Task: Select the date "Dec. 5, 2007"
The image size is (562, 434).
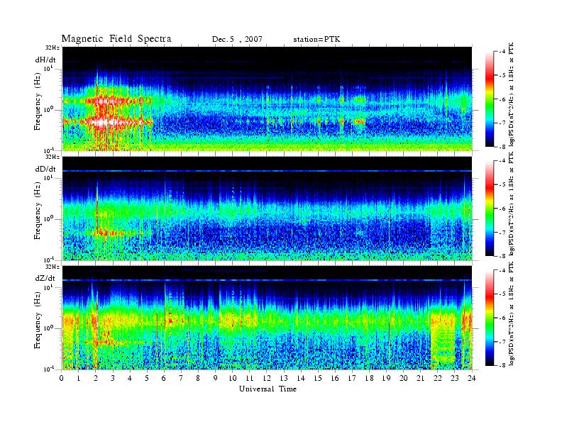Action: pyautogui.click(x=237, y=40)
